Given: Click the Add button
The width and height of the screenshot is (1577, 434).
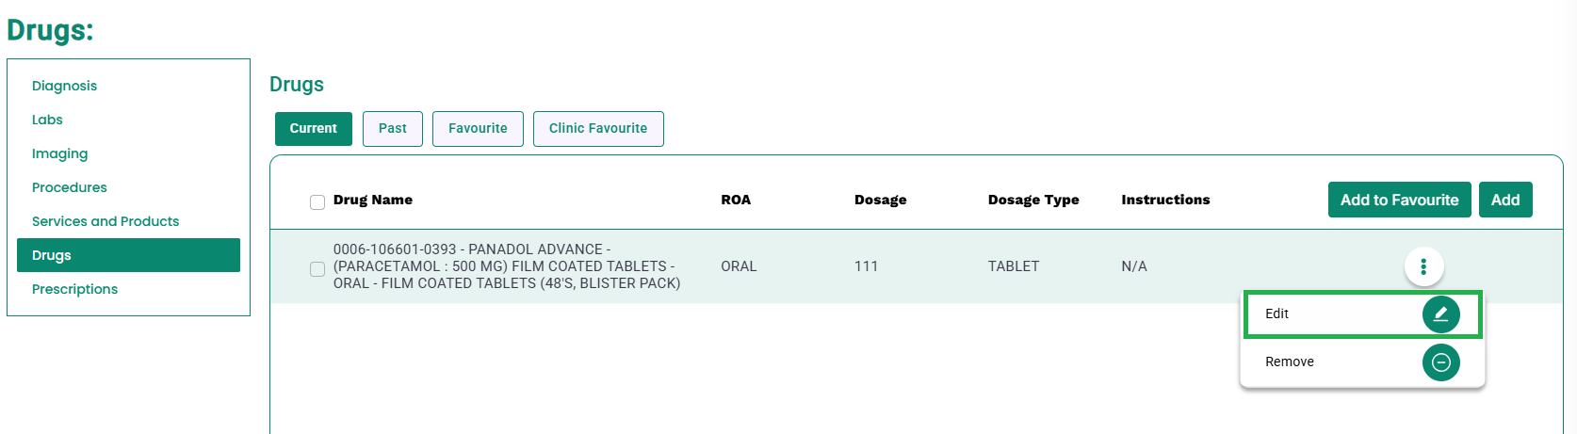Looking at the screenshot, I should tap(1505, 200).
